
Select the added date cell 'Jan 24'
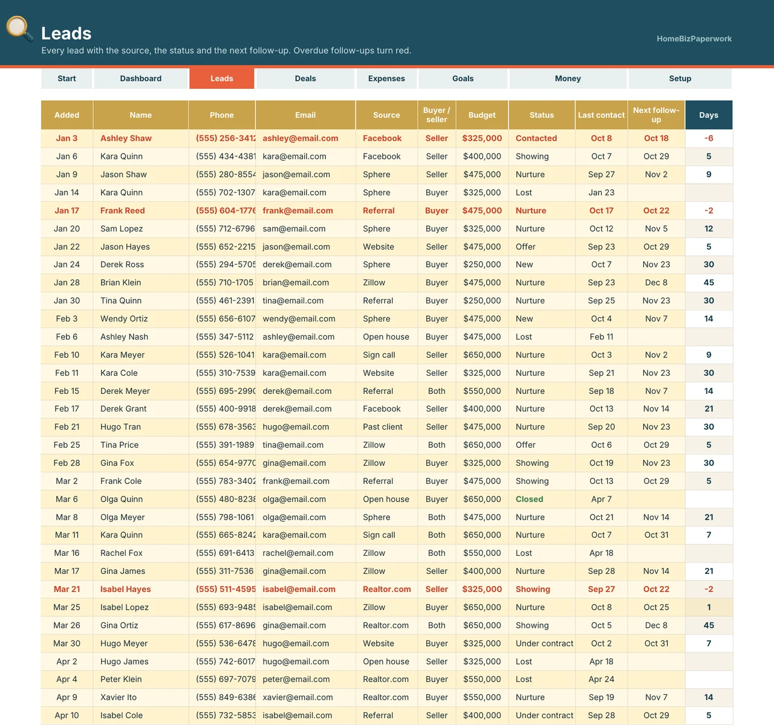(67, 265)
